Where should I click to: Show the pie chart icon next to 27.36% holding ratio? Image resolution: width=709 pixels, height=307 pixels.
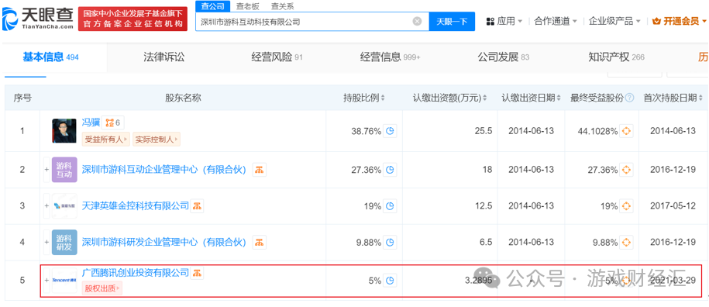click(x=390, y=170)
